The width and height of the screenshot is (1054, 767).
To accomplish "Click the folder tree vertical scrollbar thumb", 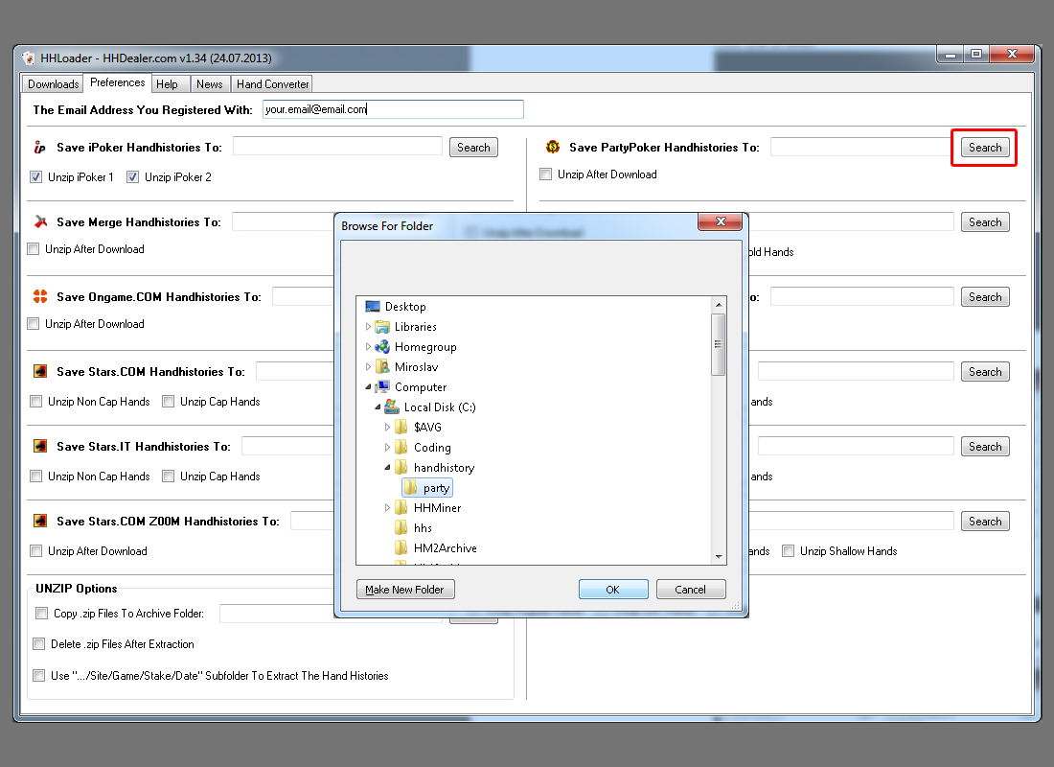I will (719, 343).
